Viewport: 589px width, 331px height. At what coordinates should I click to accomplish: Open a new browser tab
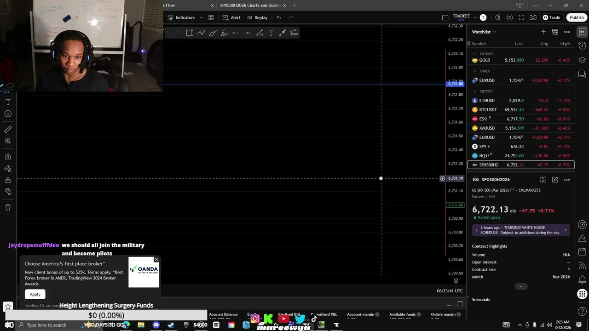click(x=294, y=5)
